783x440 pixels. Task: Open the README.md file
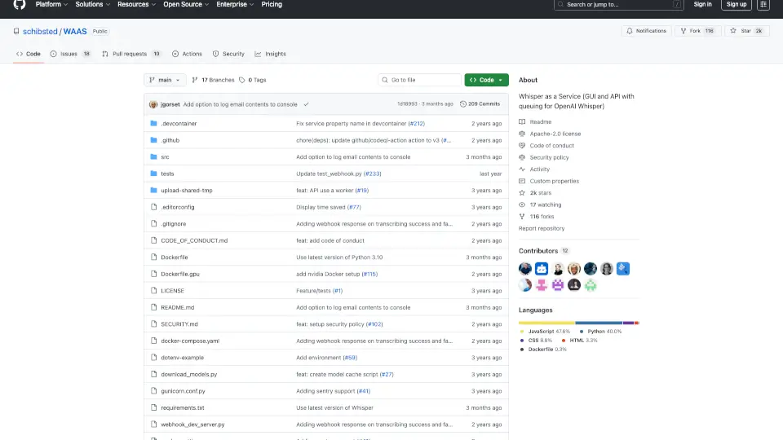[x=177, y=307]
